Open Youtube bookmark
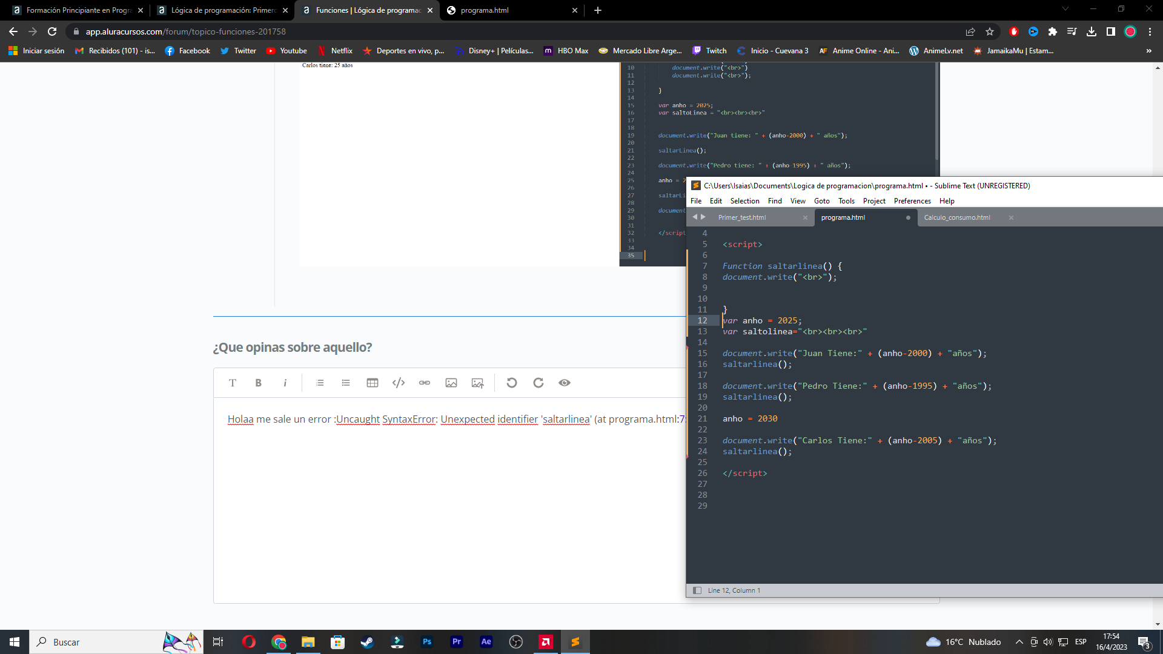 point(287,51)
